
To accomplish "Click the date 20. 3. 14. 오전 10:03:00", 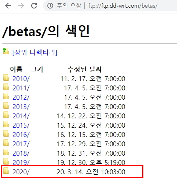I will pyautogui.click(x=91, y=172).
